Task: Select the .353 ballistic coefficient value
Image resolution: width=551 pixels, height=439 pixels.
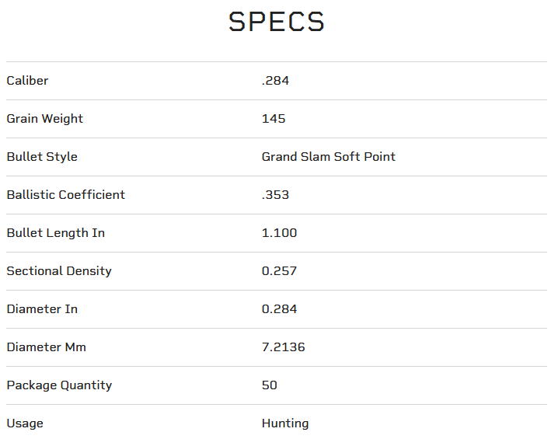Action: point(275,195)
